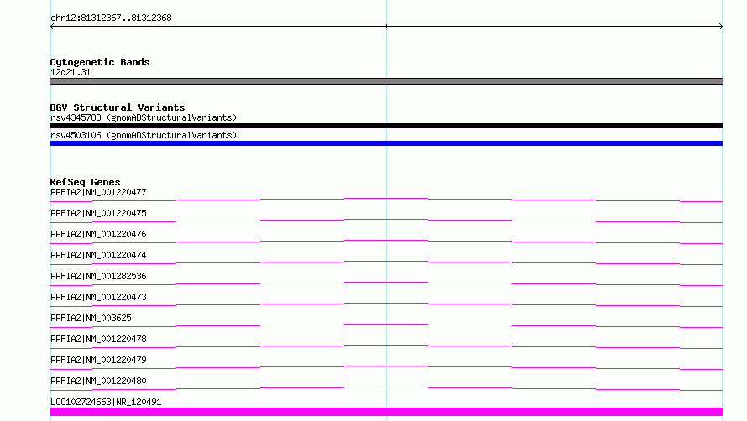Open transcript PPFIA2|NM_001220475
The width and height of the screenshot is (747, 421).
(x=98, y=213)
